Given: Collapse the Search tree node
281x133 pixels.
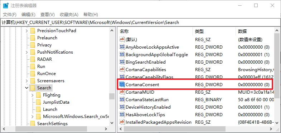Looking at the screenshot, I should [27, 88].
